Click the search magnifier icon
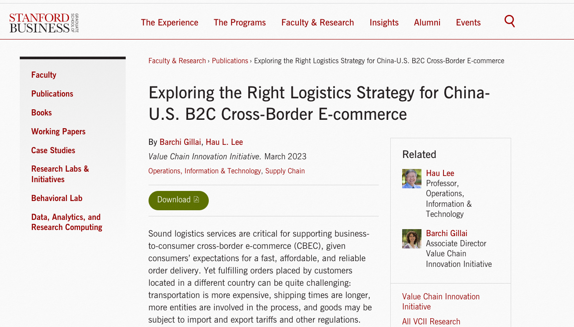This screenshot has width=574, height=327. point(509,21)
